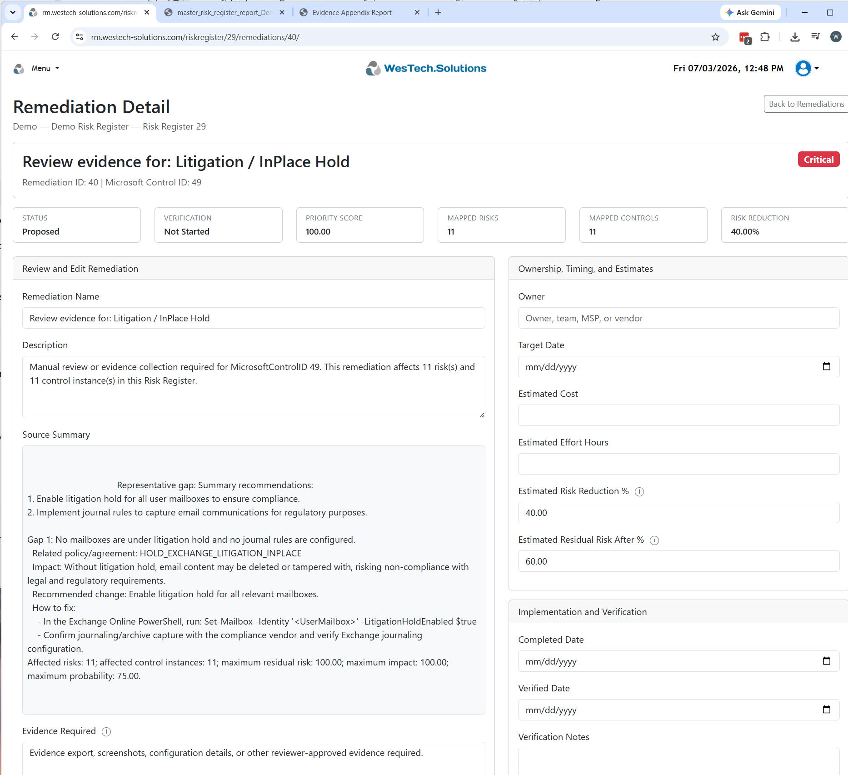Open the user account dropdown
This screenshot has height=775, width=848.
[x=807, y=68]
